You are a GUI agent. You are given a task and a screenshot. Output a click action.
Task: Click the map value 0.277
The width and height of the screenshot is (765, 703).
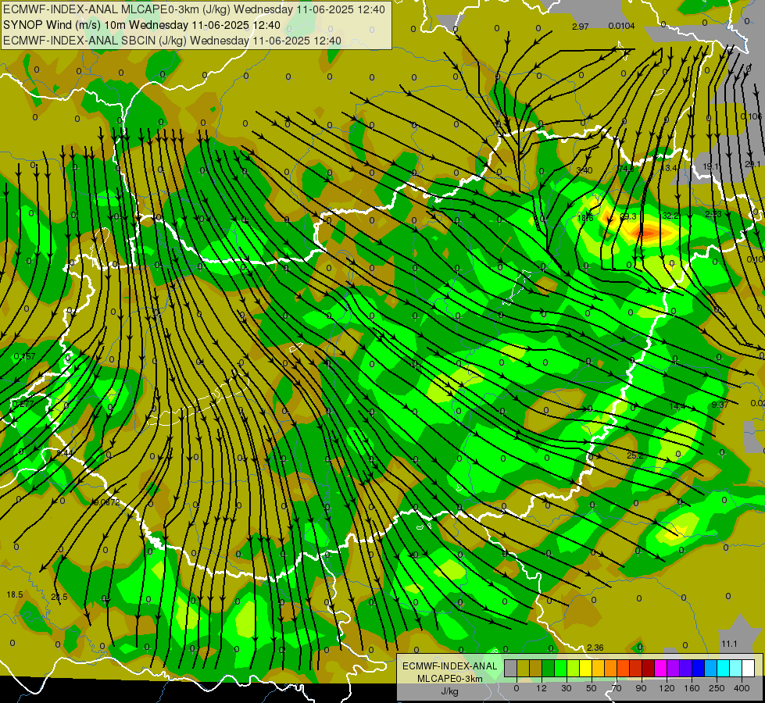(23, 404)
